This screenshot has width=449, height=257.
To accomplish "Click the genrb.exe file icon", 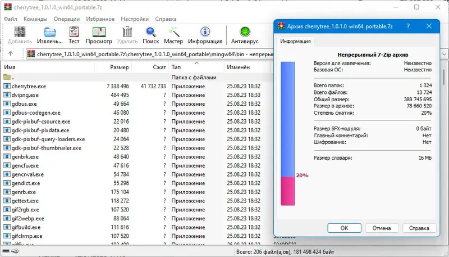I will [x=7, y=192].
